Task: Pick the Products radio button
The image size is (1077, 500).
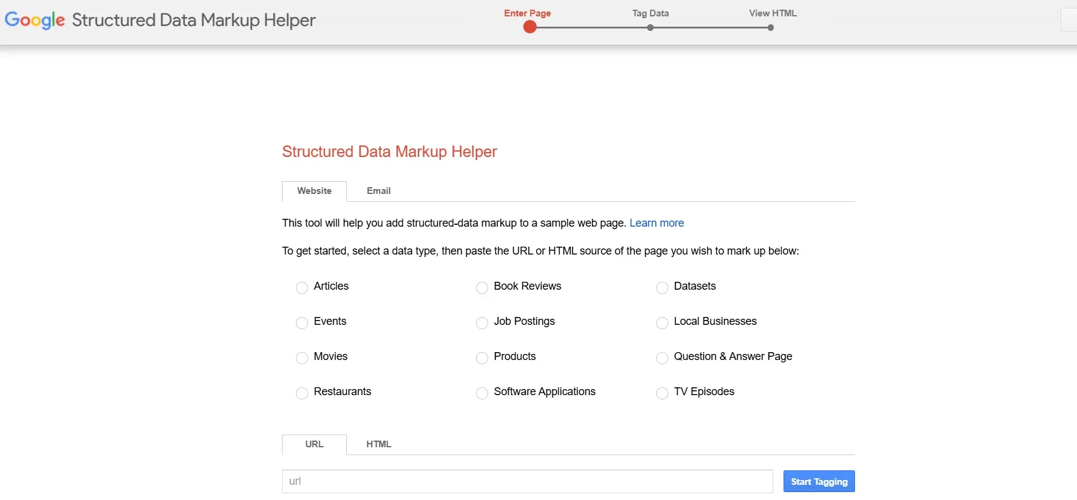Action: pos(482,358)
